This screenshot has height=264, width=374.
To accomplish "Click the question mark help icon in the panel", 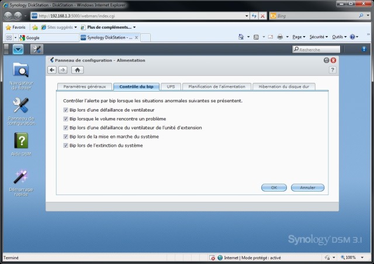I will point(333,70).
